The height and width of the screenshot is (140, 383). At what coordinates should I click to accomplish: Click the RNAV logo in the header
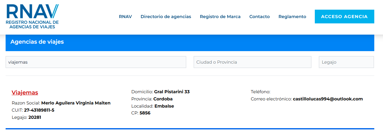click(32, 16)
